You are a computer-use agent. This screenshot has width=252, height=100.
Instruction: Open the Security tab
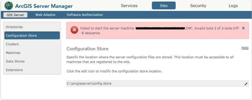pos(198,6)
